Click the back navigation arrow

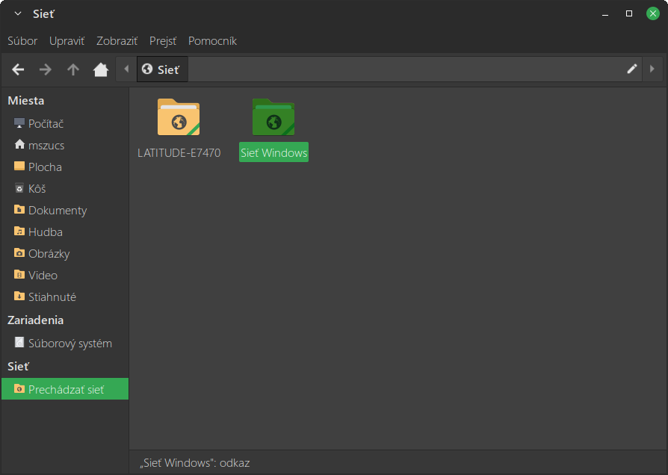[x=19, y=69]
